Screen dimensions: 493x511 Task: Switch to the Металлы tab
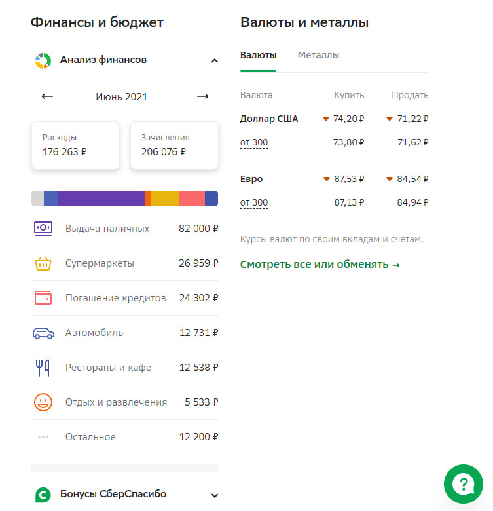318,56
